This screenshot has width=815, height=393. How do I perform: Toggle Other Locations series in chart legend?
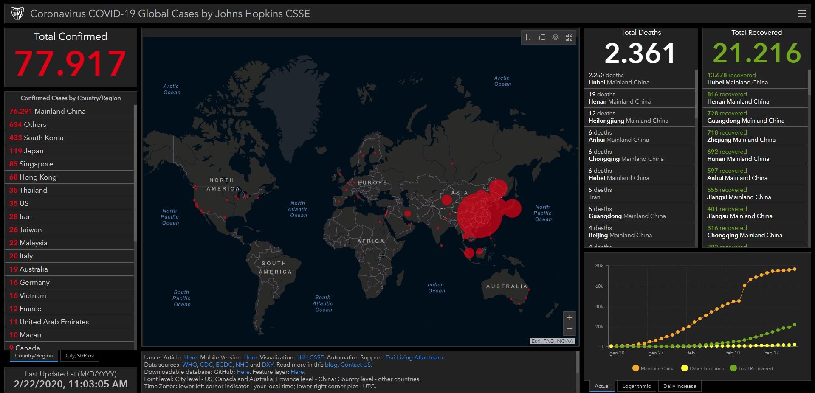click(702, 368)
